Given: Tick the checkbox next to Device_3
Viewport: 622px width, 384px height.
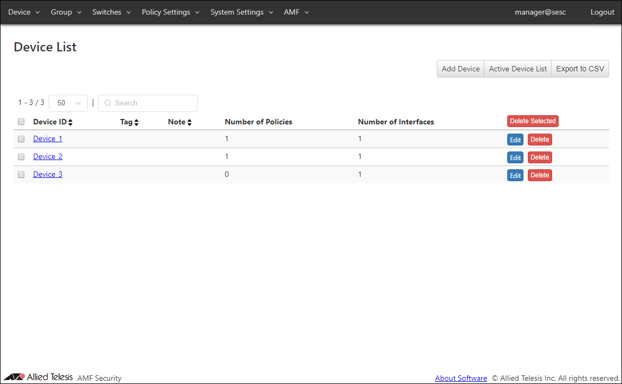Looking at the screenshot, I should (x=21, y=175).
